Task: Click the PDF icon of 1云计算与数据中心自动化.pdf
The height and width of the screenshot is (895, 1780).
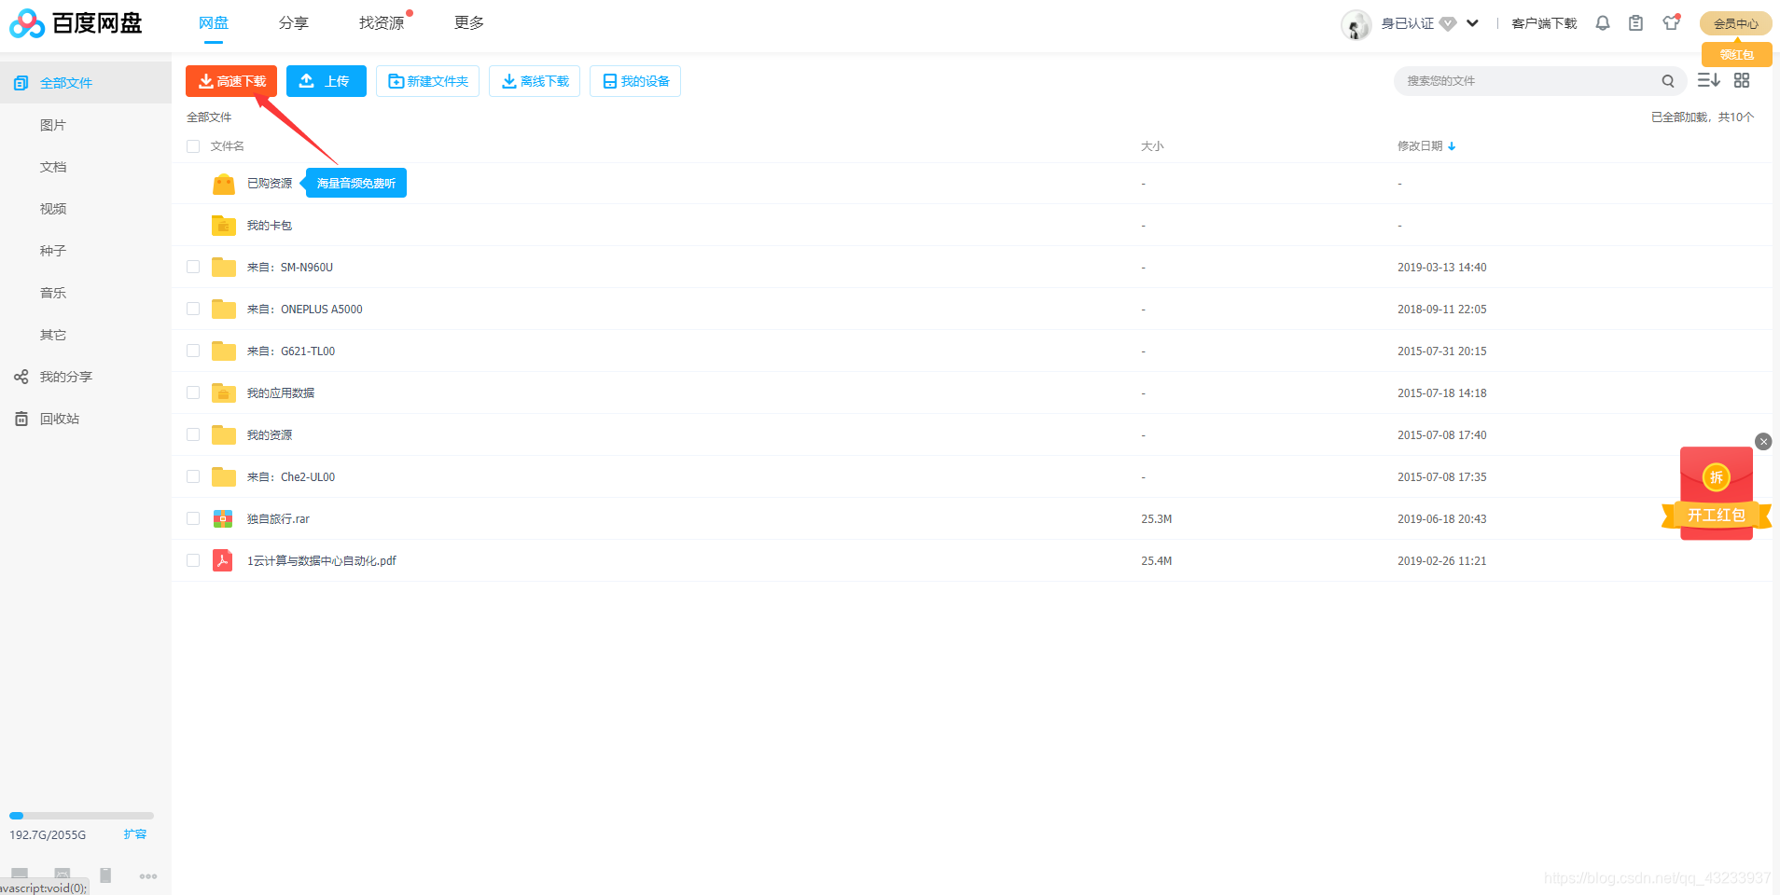Action: (x=223, y=560)
